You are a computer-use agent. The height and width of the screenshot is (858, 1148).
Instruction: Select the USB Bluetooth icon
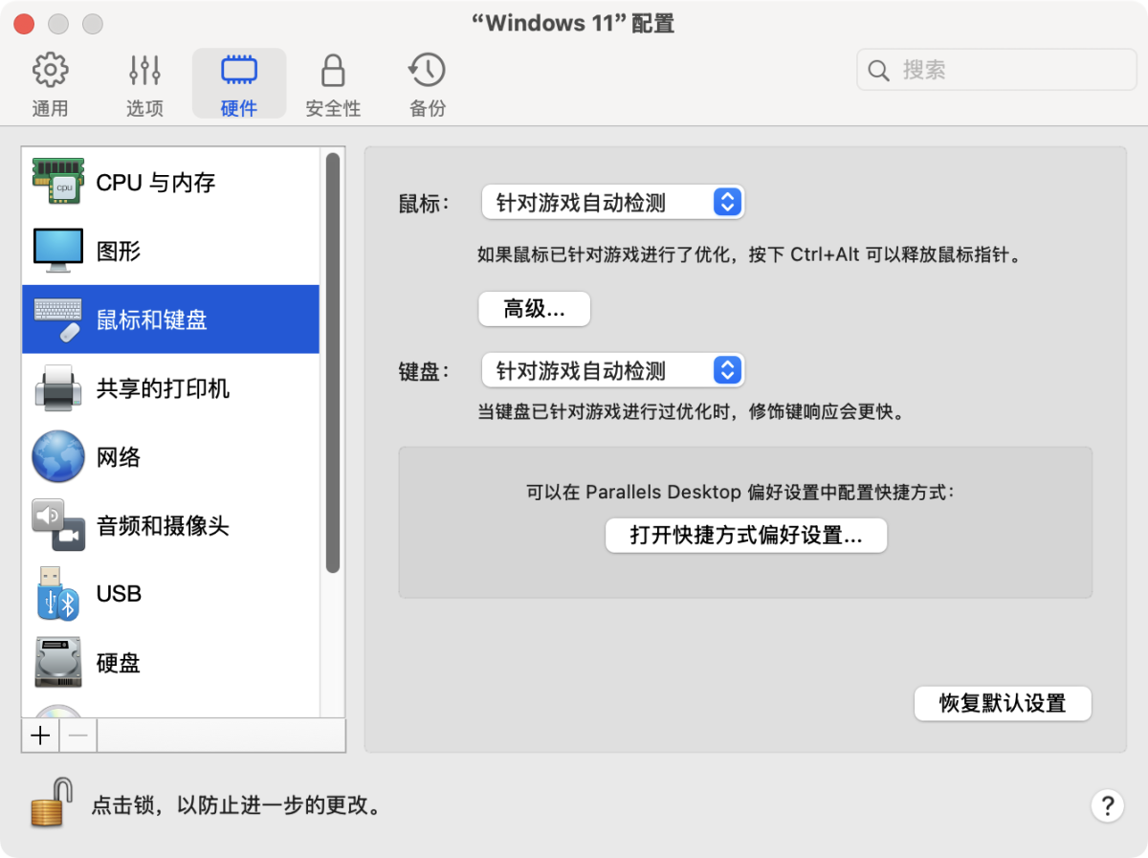(58, 594)
